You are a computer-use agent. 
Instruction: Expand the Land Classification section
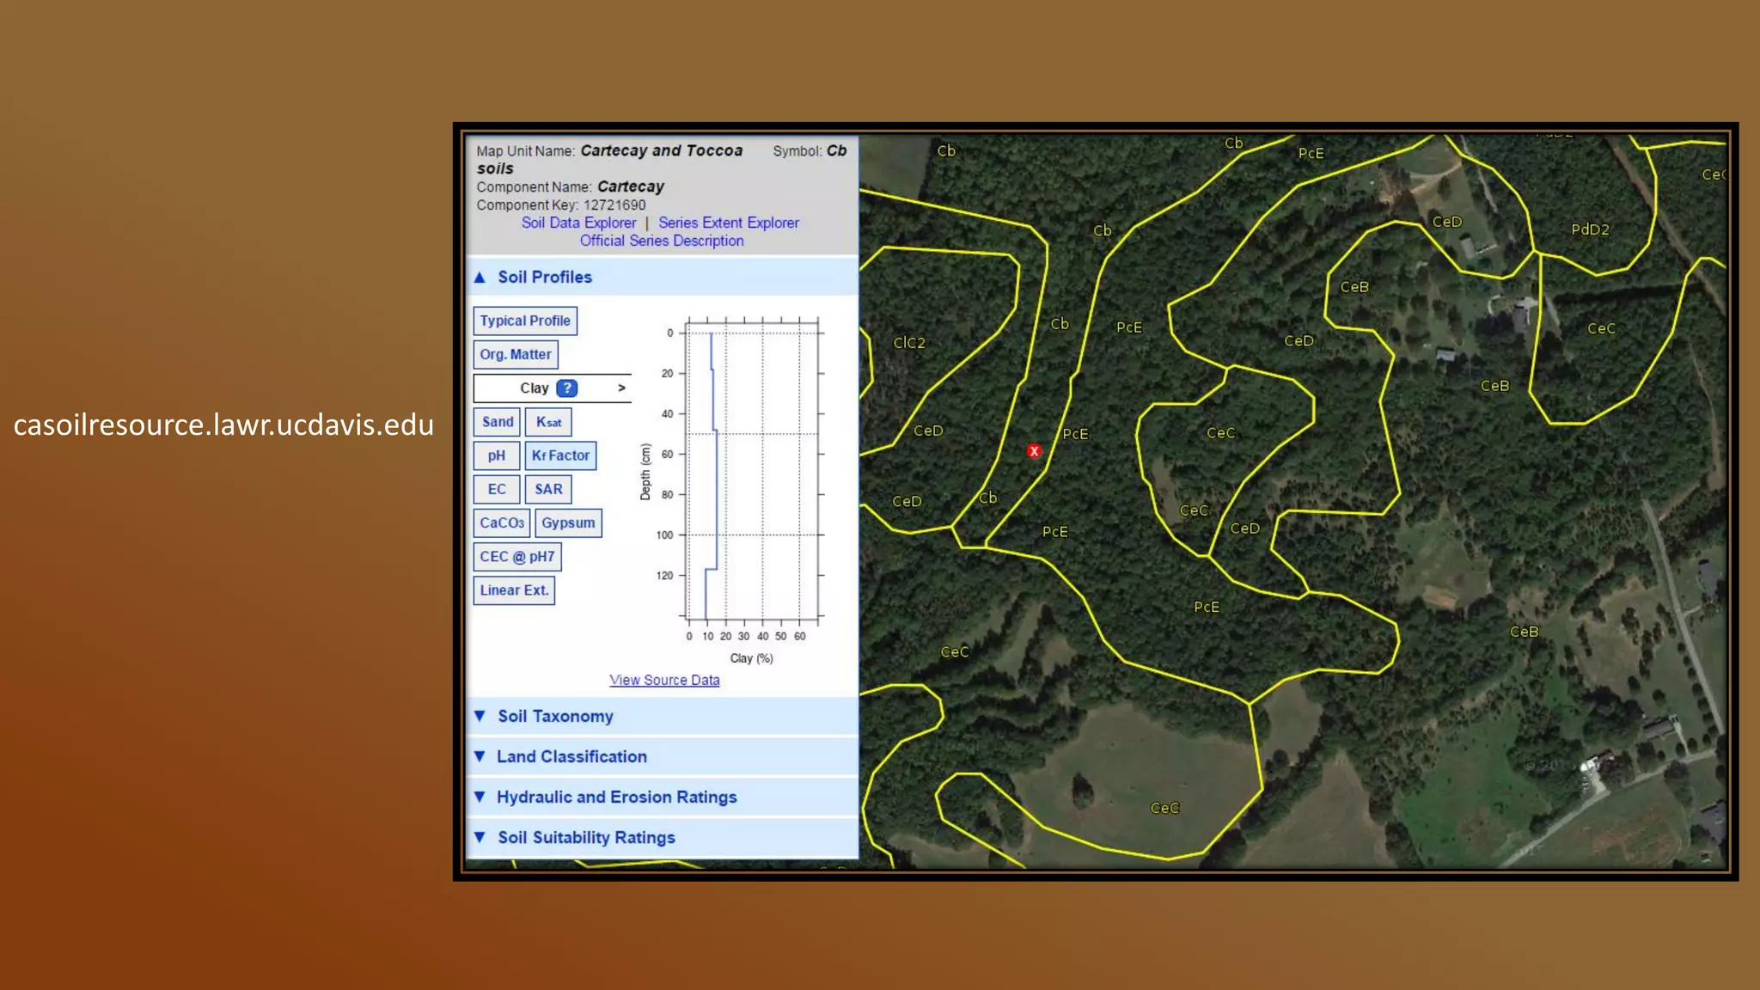pos(571,756)
